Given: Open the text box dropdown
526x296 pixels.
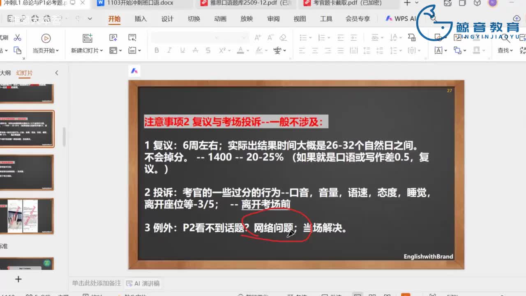Looking at the screenshot, I should point(446,51).
